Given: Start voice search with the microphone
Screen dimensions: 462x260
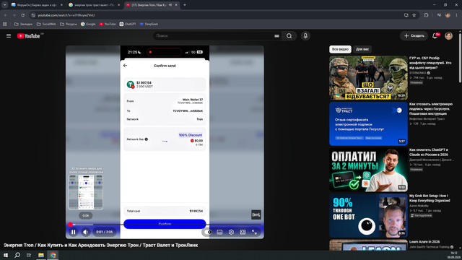Looking at the screenshot, I should click(x=305, y=36).
